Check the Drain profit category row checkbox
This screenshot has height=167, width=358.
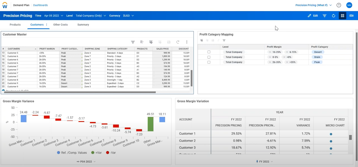click(x=209, y=57)
